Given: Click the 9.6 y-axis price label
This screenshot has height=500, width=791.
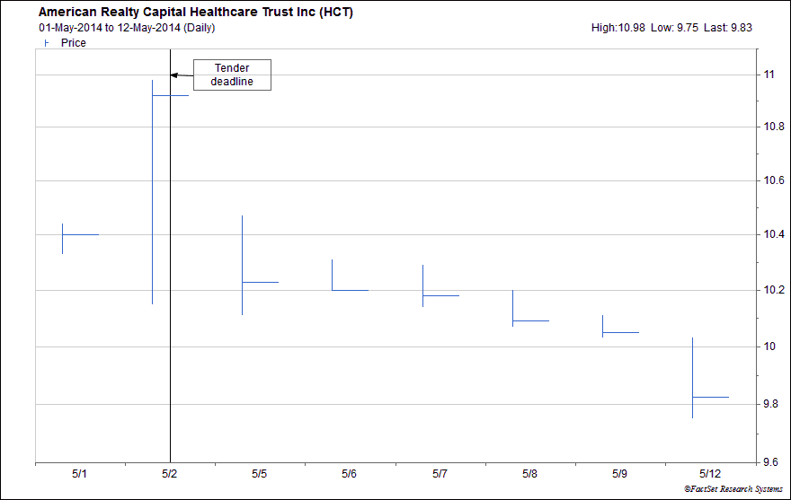Looking at the screenshot, I should tap(771, 461).
